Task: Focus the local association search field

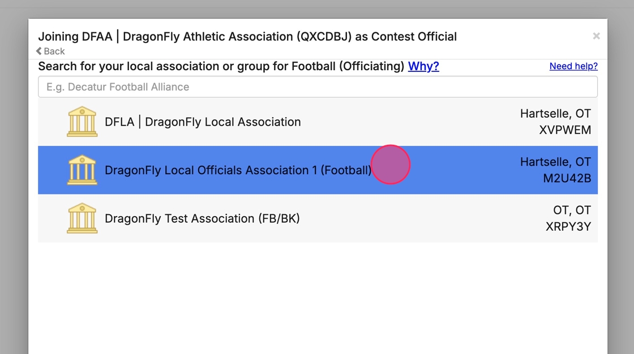Action: [318, 87]
